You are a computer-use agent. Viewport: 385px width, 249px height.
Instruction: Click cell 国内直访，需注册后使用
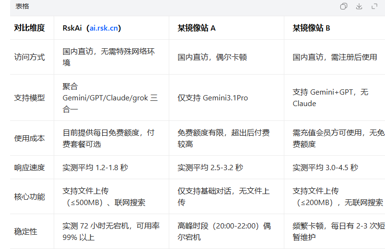[x=335, y=57]
